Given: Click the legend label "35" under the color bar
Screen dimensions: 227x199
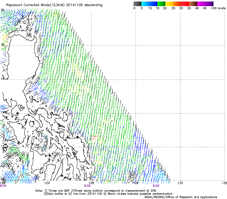Looking at the screenshot, I should (189, 8).
